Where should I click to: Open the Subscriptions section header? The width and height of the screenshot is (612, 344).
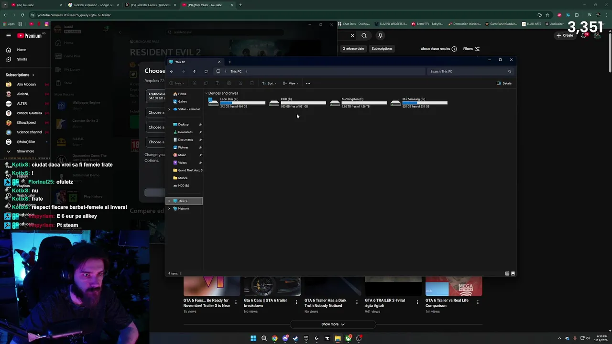point(20,75)
